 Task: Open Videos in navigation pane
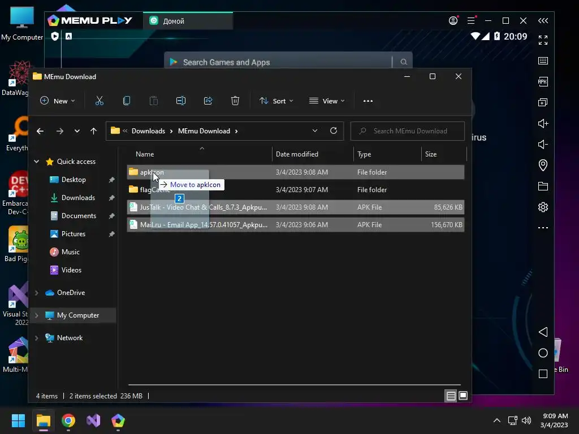pyautogui.click(x=71, y=270)
